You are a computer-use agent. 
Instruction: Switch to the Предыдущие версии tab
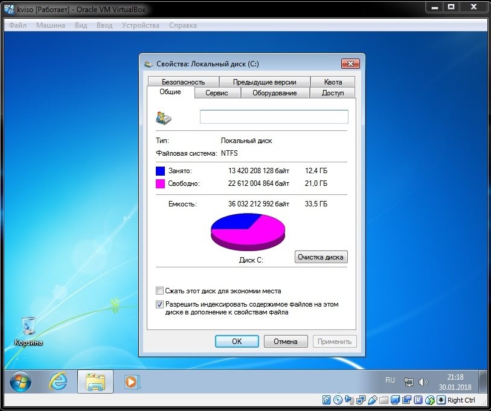tap(265, 81)
